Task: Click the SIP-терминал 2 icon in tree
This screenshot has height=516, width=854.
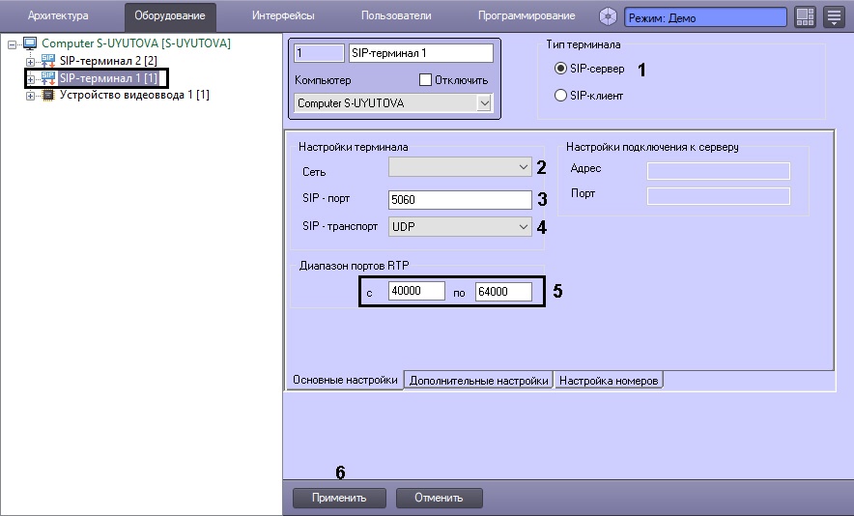Action: pos(47,61)
